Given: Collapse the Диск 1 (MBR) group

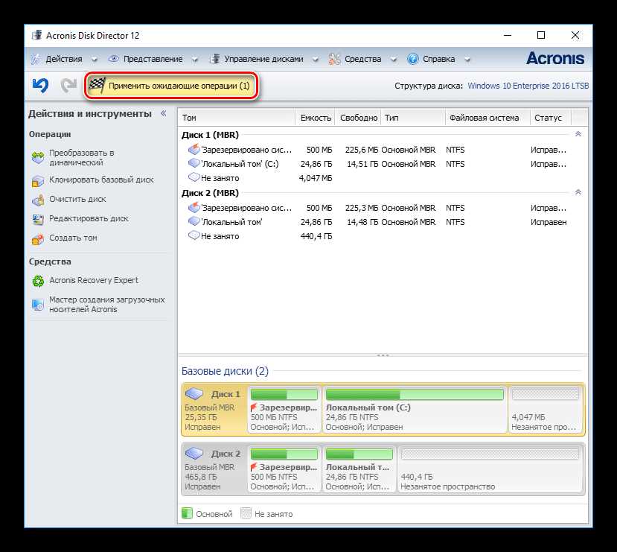Looking at the screenshot, I should click(578, 134).
